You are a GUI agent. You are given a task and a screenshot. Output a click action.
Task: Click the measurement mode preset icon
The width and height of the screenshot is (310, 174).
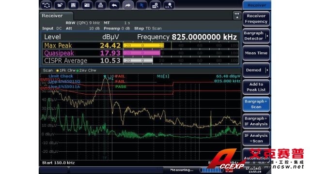(46, 5)
